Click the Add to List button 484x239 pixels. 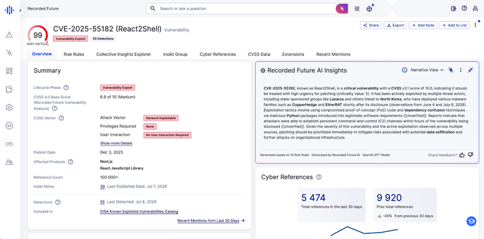coord(454,25)
